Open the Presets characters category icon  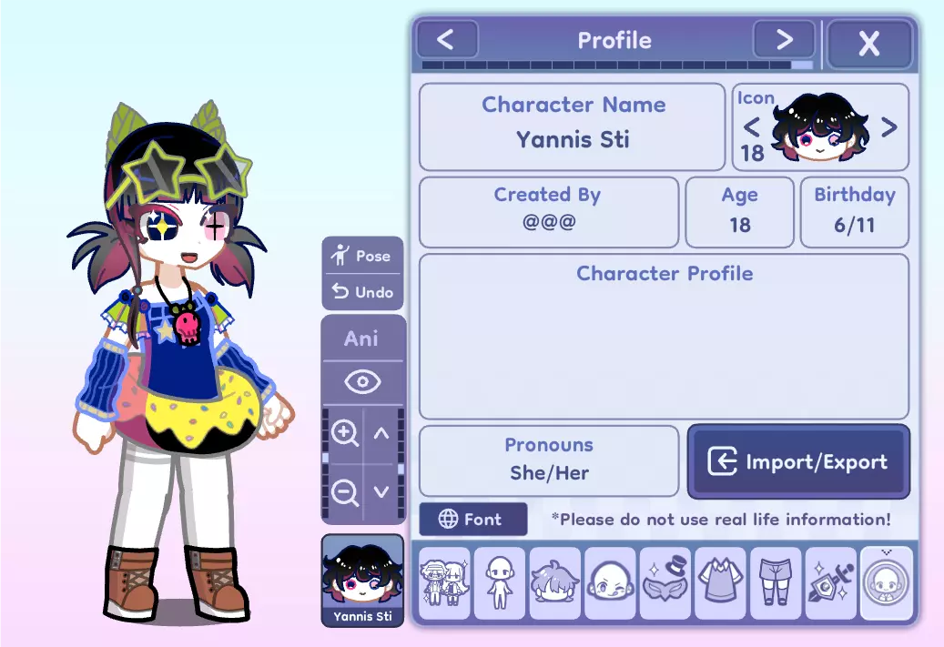(x=444, y=582)
